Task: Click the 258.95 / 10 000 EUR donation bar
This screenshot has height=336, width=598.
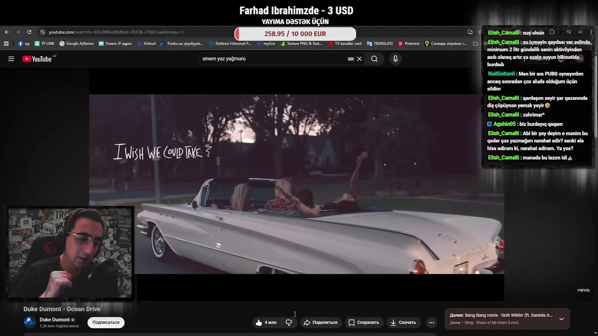Action: pyautogui.click(x=295, y=34)
